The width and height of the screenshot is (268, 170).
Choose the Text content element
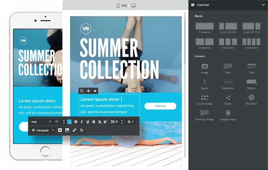click(x=228, y=69)
